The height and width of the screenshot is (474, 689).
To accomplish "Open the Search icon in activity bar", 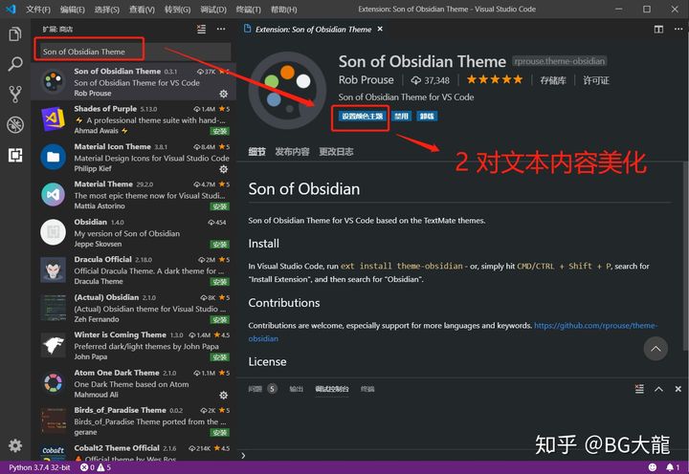I will click(x=15, y=64).
